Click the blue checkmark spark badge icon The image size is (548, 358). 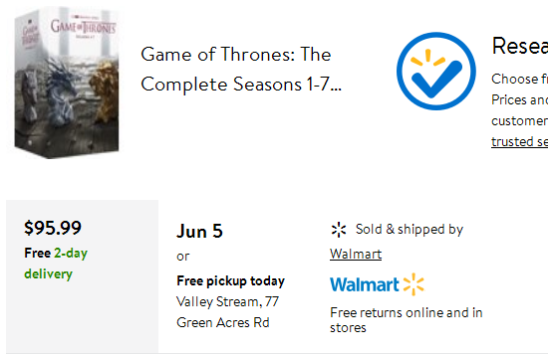point(435,72)
